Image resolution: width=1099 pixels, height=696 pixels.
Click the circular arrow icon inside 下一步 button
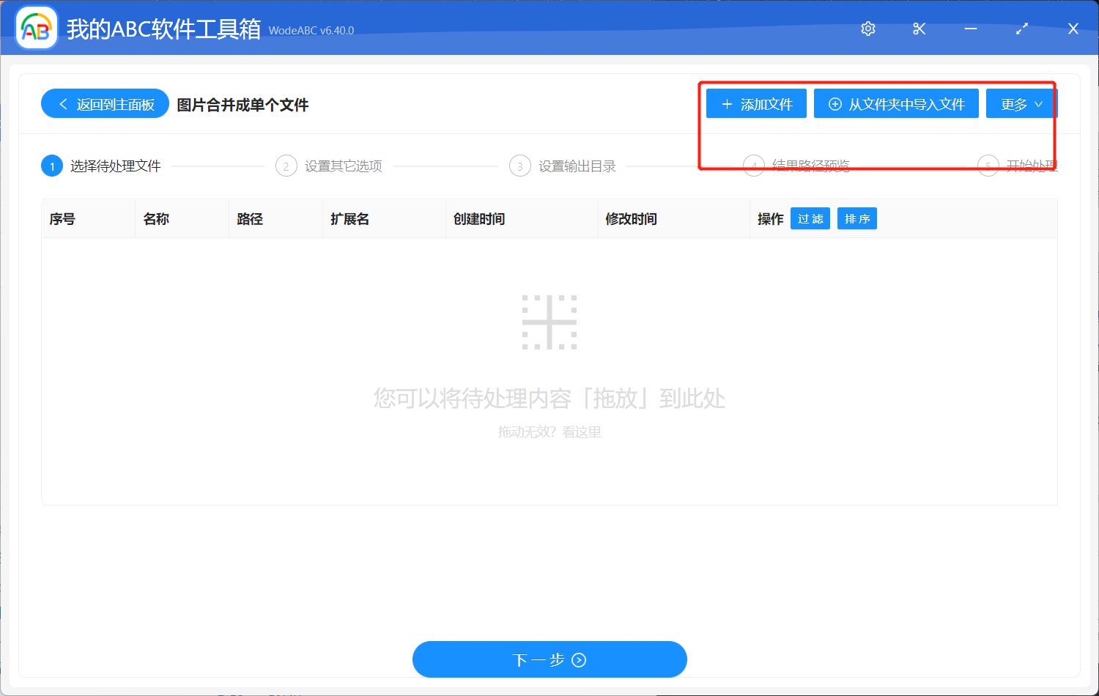click(579, 659)
